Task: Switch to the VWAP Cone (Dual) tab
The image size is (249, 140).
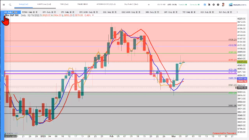Action: click(x=44, y=4)
